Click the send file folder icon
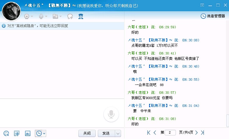This screenshot has height=139, width=229. [x=55, y=16]
